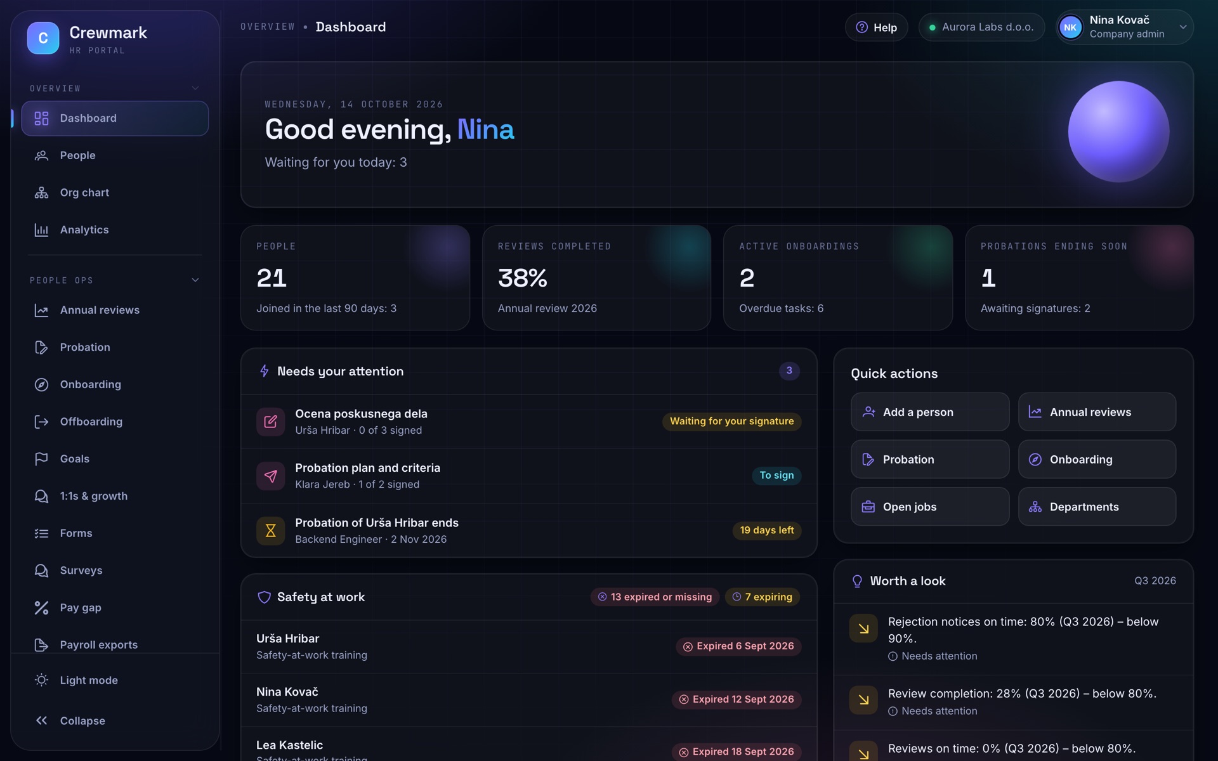The image size is (1218, 761).
Task: Toggle Light mode in the sidebar
Action: click(x=115, y=680)
